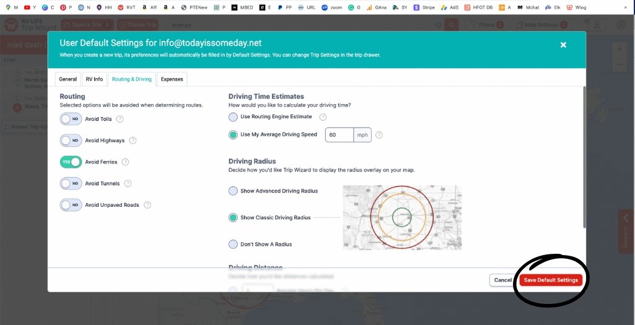635x325 pixels.
Task: Switch to the Routing & Driving tab
Action: pos(131,79)
